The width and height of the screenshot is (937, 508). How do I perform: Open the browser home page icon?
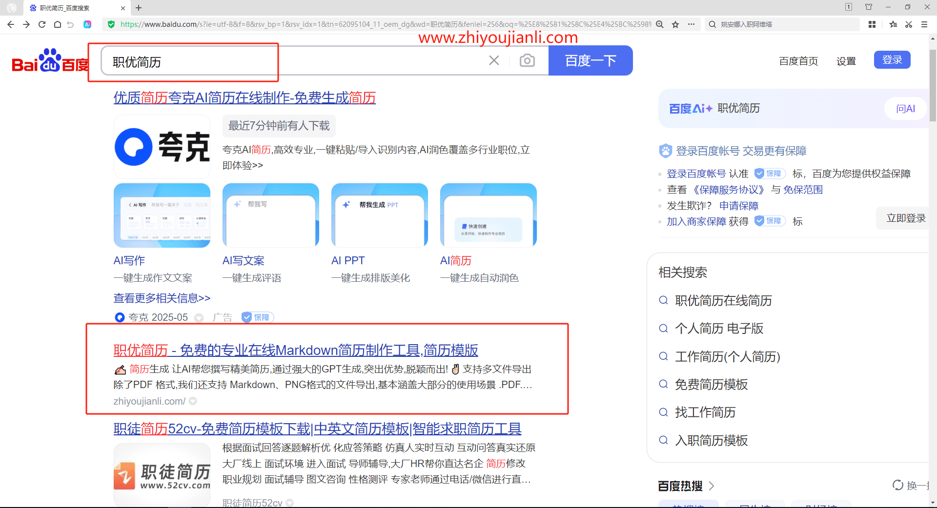58,24
